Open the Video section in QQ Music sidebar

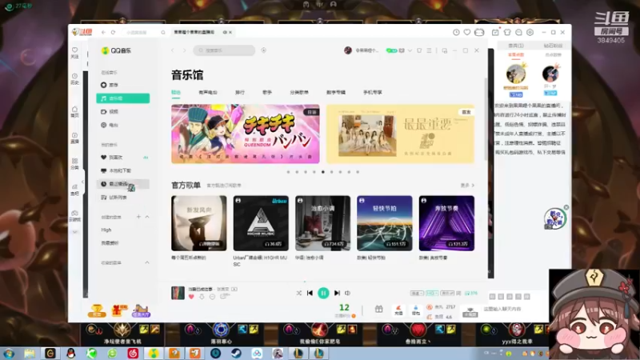point(110,111)
